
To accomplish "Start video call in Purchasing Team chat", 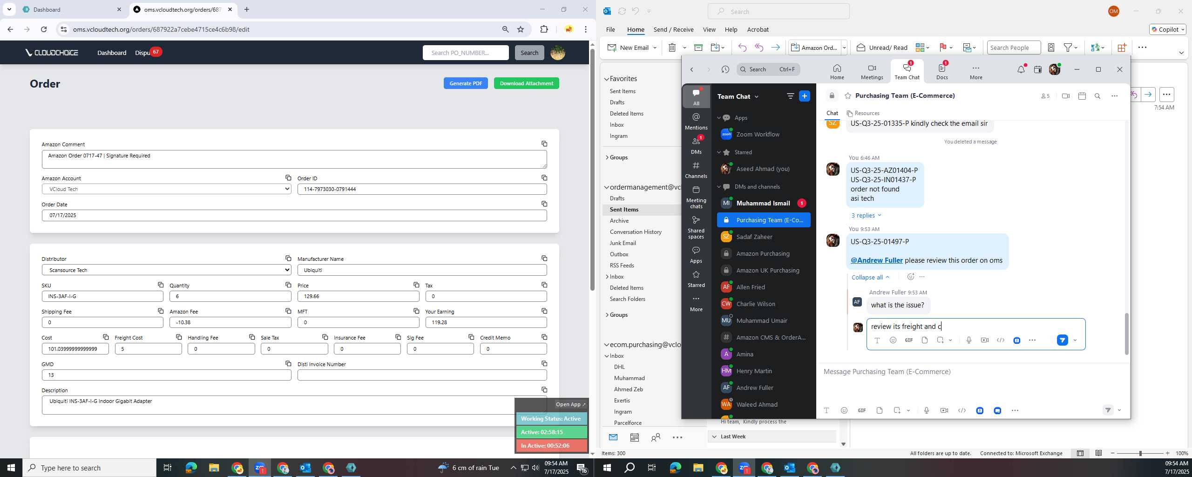I will pos(1066,96).
